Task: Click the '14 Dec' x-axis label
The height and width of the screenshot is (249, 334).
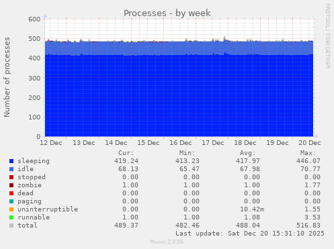Action: pos(116,143)
